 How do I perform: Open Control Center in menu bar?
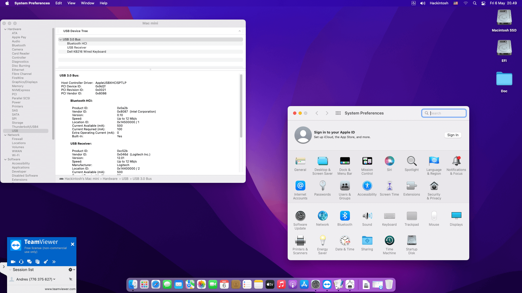click(483, 3)
